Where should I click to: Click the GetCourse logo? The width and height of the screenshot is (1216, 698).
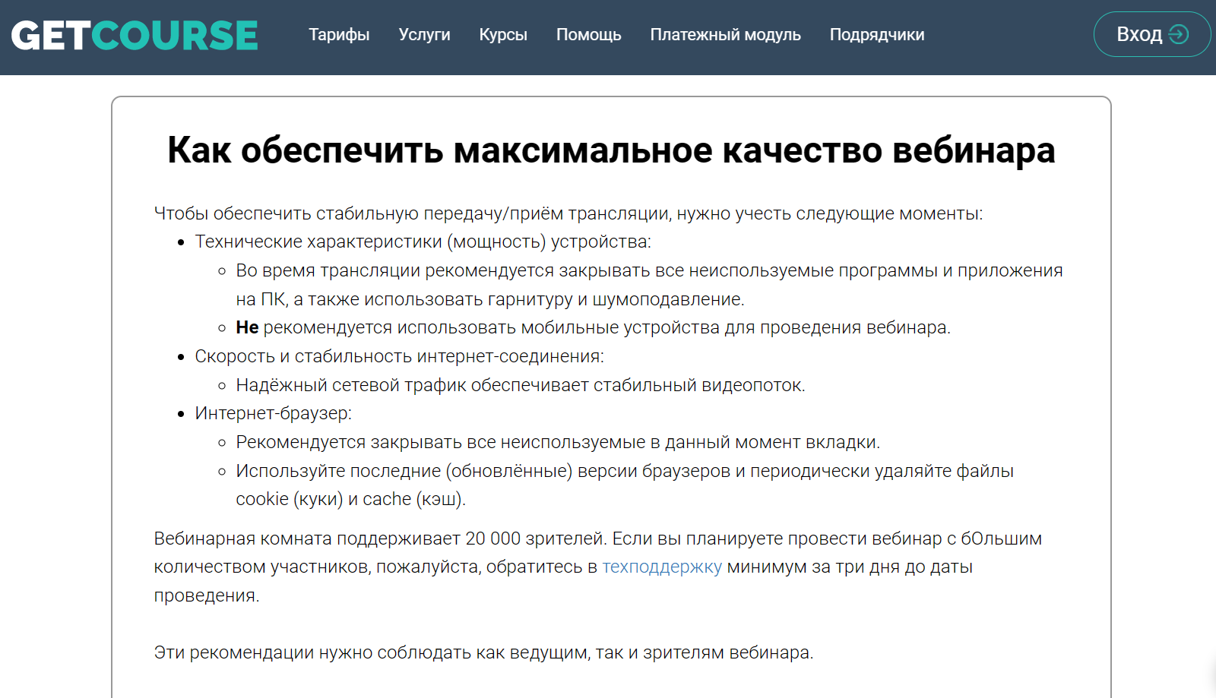point(135,35)
